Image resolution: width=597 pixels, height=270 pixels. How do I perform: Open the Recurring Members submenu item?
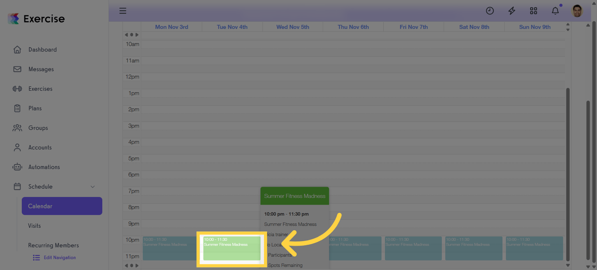(53, 246)
